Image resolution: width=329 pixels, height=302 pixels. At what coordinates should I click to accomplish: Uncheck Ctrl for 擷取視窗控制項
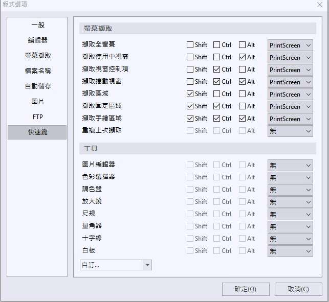tap(217, 69)
